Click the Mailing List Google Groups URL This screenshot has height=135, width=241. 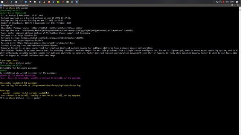46,43
